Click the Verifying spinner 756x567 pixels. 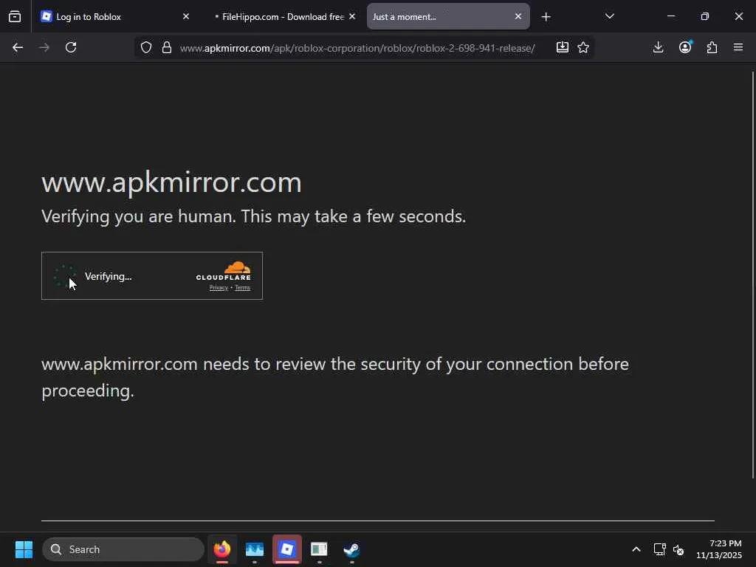(65, 276)
